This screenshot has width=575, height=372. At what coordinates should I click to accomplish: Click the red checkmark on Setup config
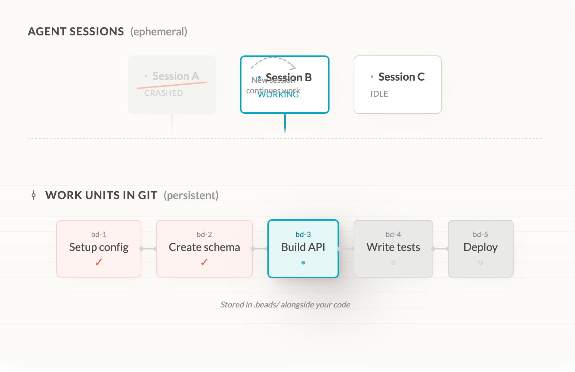point(99,262)
